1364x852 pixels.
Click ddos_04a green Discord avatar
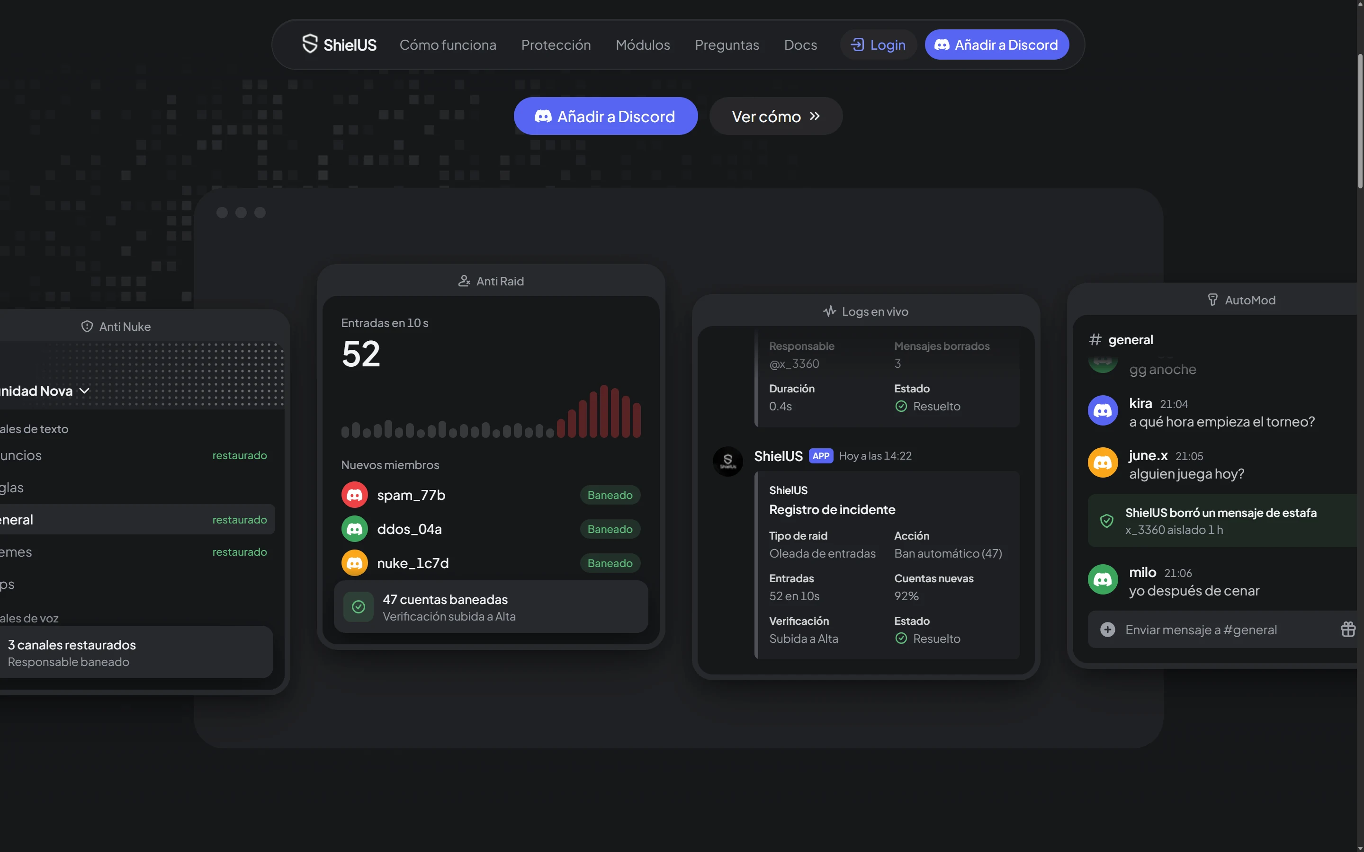[355, 529]
